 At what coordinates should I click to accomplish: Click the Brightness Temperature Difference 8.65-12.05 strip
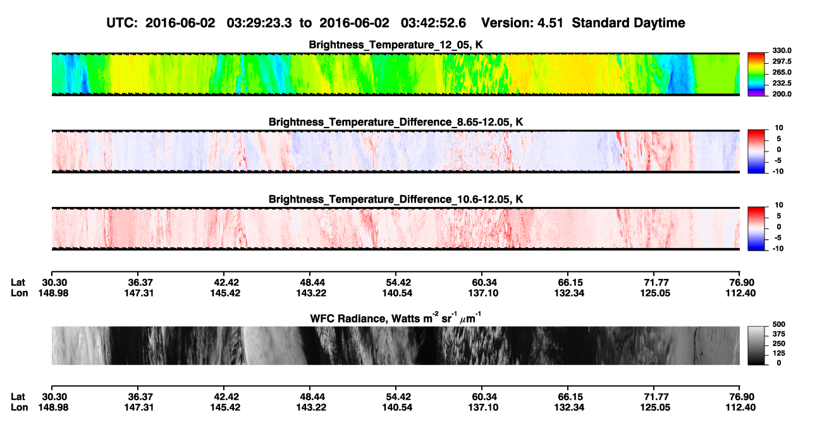395,151
